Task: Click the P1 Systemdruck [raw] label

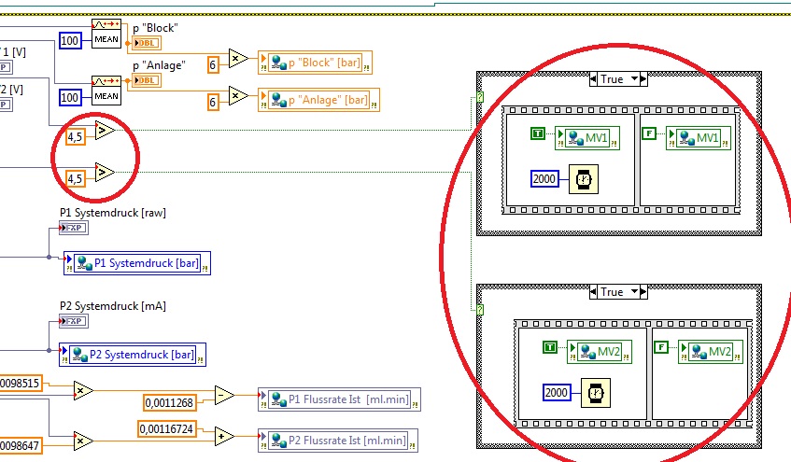Action: (112, 213)
